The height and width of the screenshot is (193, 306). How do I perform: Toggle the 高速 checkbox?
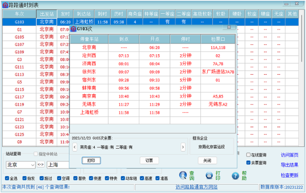(142, 178)
